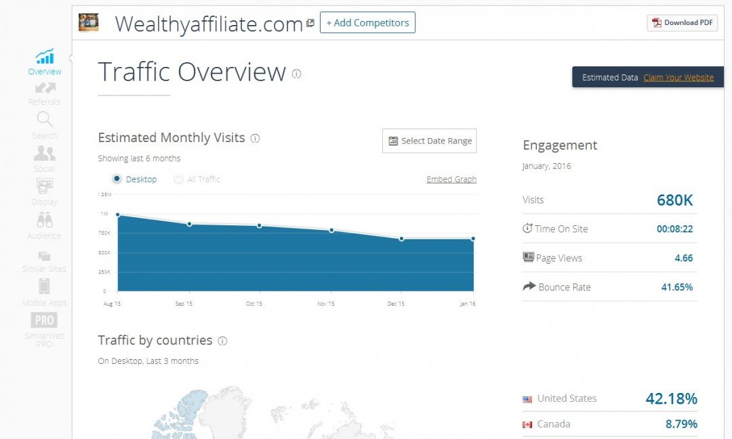Click the Canada country label
The image size is (732, 439).
(x=554, y=424)
